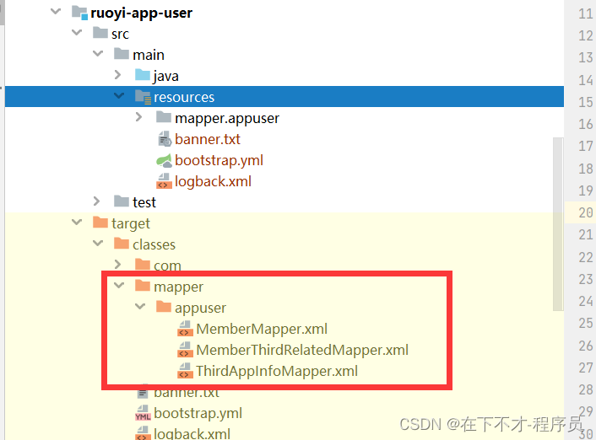Viewport: 596px width, 440px height.
Task: Select MemberThirdRelatedMapper.xml in the tree
Action: pyautogui.click(x=302, y=350)
